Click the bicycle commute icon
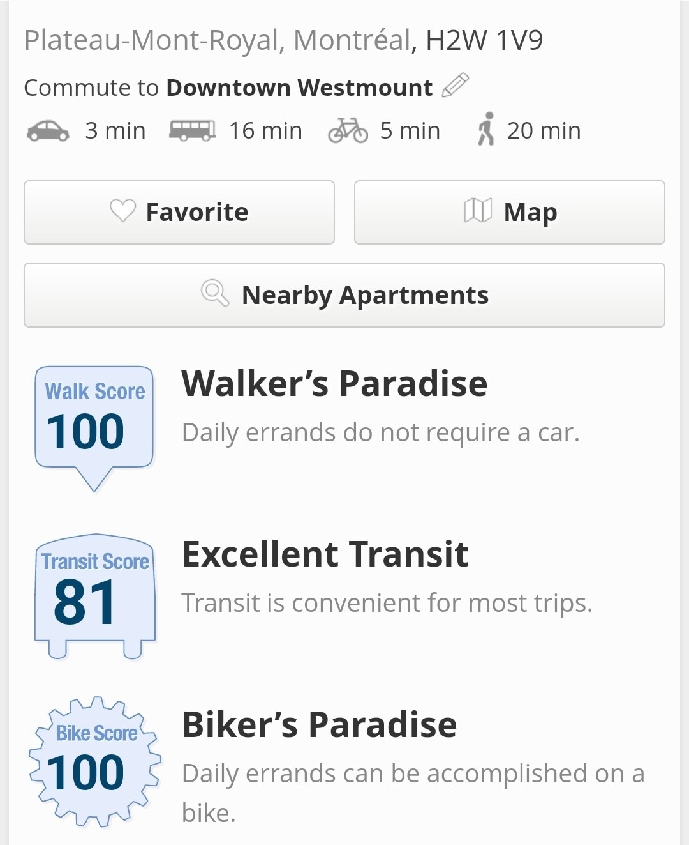Screen dimensions: 689x845 (x=348, y=130)
